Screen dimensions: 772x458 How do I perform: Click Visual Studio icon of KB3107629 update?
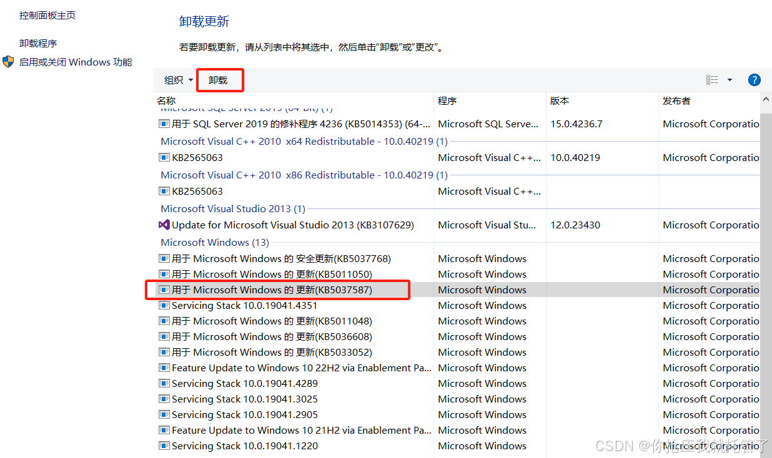click(x=164, y=225)
